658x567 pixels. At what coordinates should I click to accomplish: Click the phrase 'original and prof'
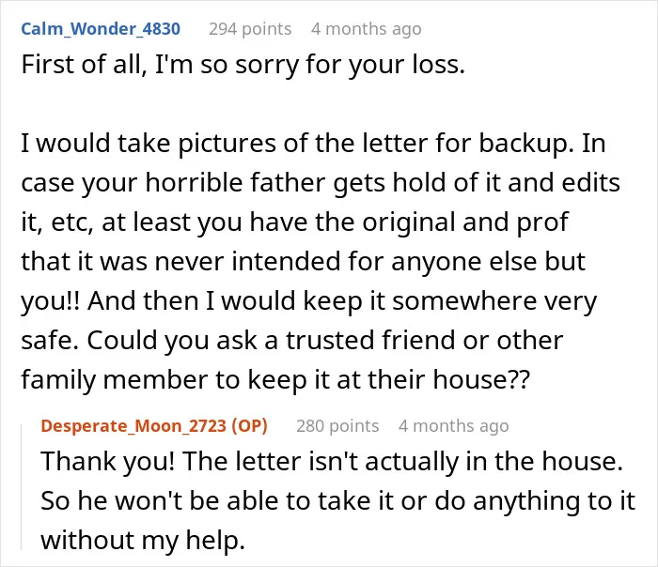coord(465,222)
